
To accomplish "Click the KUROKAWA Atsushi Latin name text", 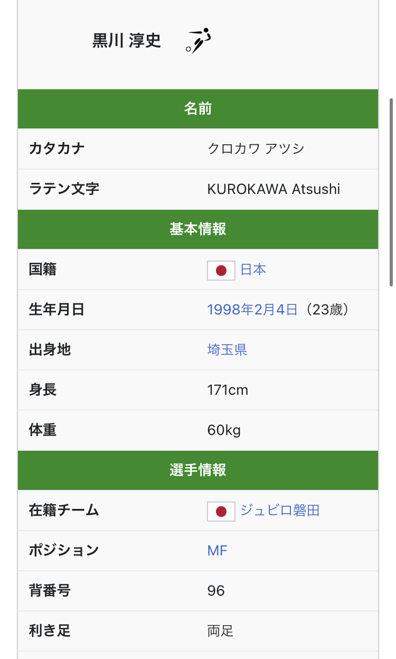I will point(274,189).
